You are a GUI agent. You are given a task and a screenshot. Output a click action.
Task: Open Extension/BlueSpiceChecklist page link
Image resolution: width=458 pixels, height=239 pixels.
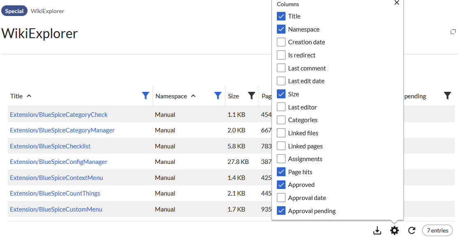50,146
